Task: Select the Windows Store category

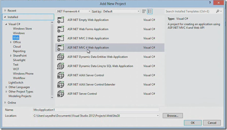Action: tap(22, 29)
